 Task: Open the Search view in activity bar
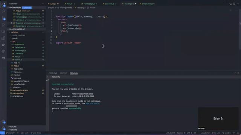click(x=3, y=11)
